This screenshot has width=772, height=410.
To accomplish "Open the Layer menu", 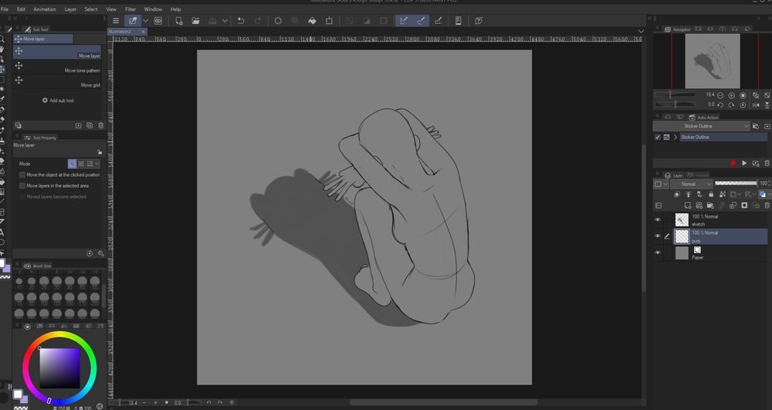I will pyautogui.click(x=70, y=8).
